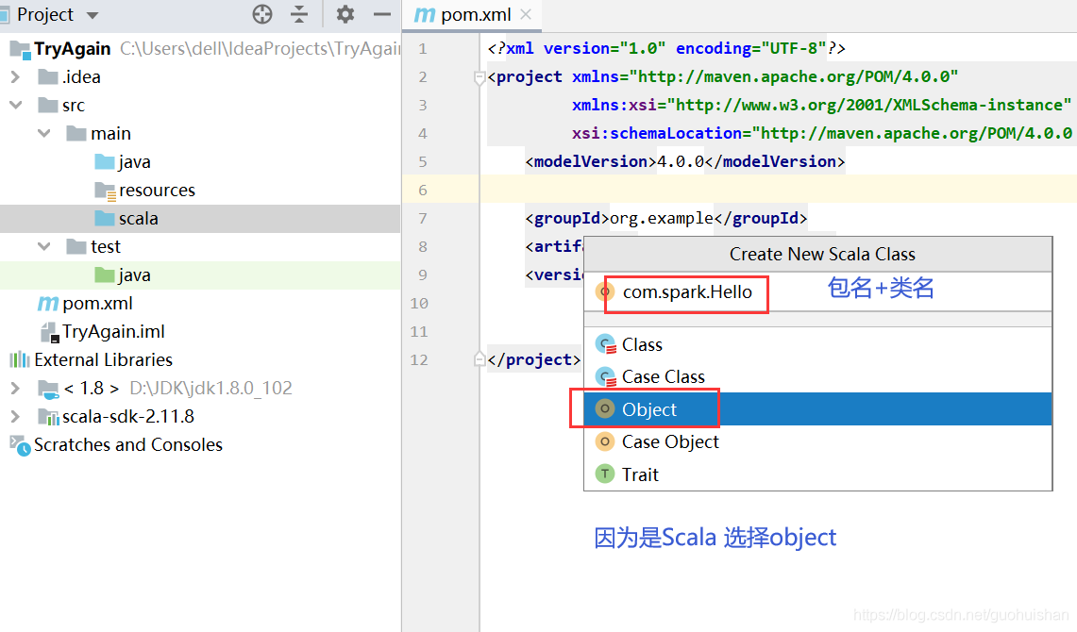Open Project panel settings gear
The height and width of the screenshot is (632, 1077).
(345, 14)
